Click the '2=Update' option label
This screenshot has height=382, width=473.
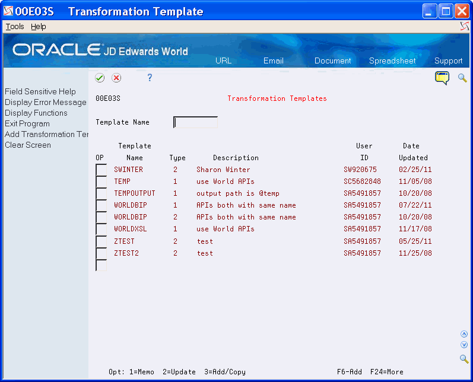(x=179, y=372)
